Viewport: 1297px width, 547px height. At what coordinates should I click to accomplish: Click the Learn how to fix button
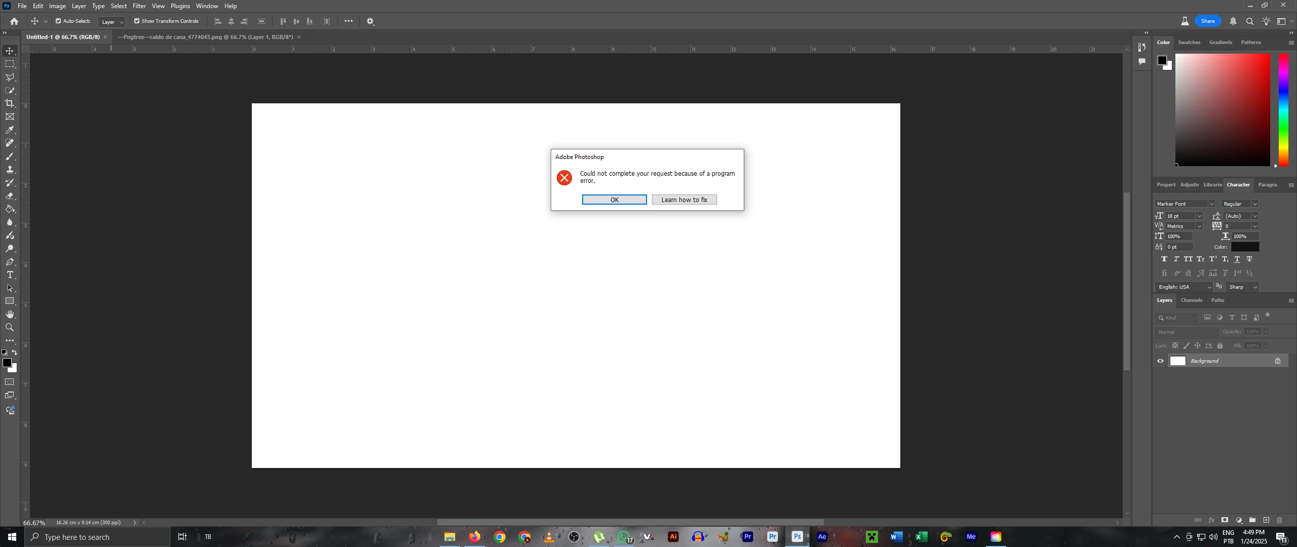pyautogui.click(x=684, y=200)
